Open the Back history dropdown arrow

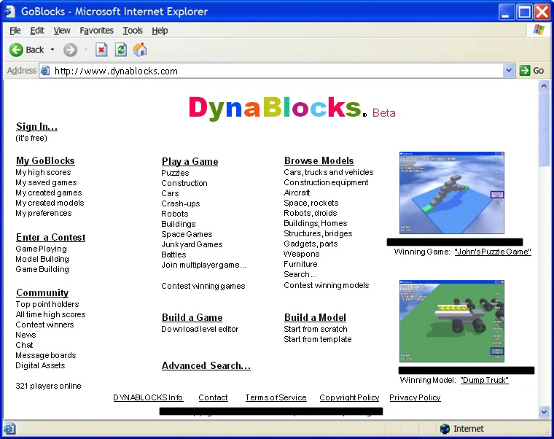[x=52, y=50]
